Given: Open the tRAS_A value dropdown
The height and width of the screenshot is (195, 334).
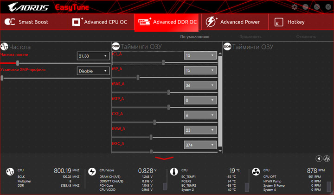Looking at the screenshot, I should (200, 85).
